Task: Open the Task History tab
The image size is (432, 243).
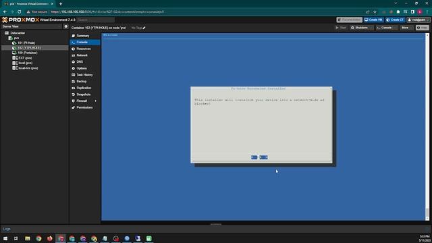Action: [85, 75]
